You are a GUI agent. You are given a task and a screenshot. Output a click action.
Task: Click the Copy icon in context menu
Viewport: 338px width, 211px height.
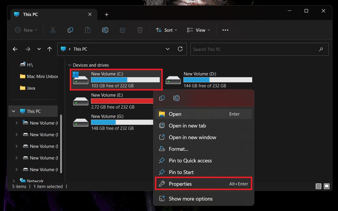tap(162, 98)
